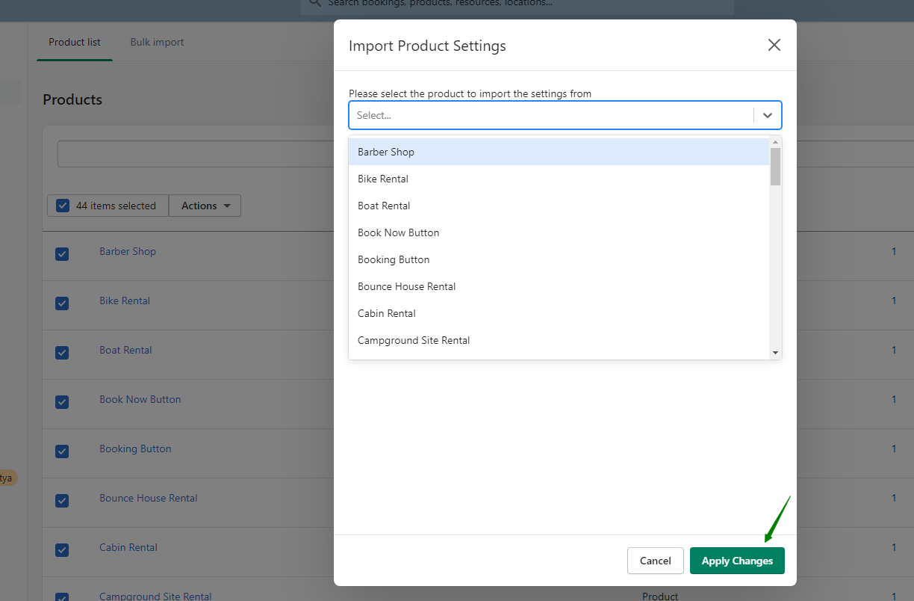Click the dropdown list scroll-up arrow

775,142
